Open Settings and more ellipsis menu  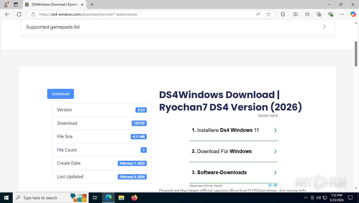pyautogui.click(x=342, y=14)
